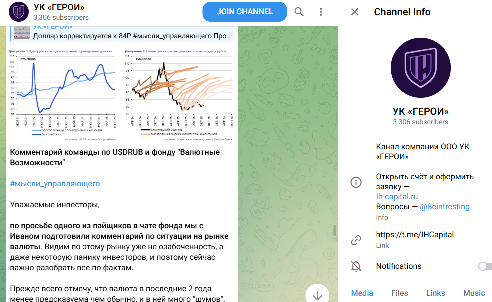Copy the https://t.me/IHCapital channel link
This screenshot has height=302, width=492.
click(x=415, y=234)
